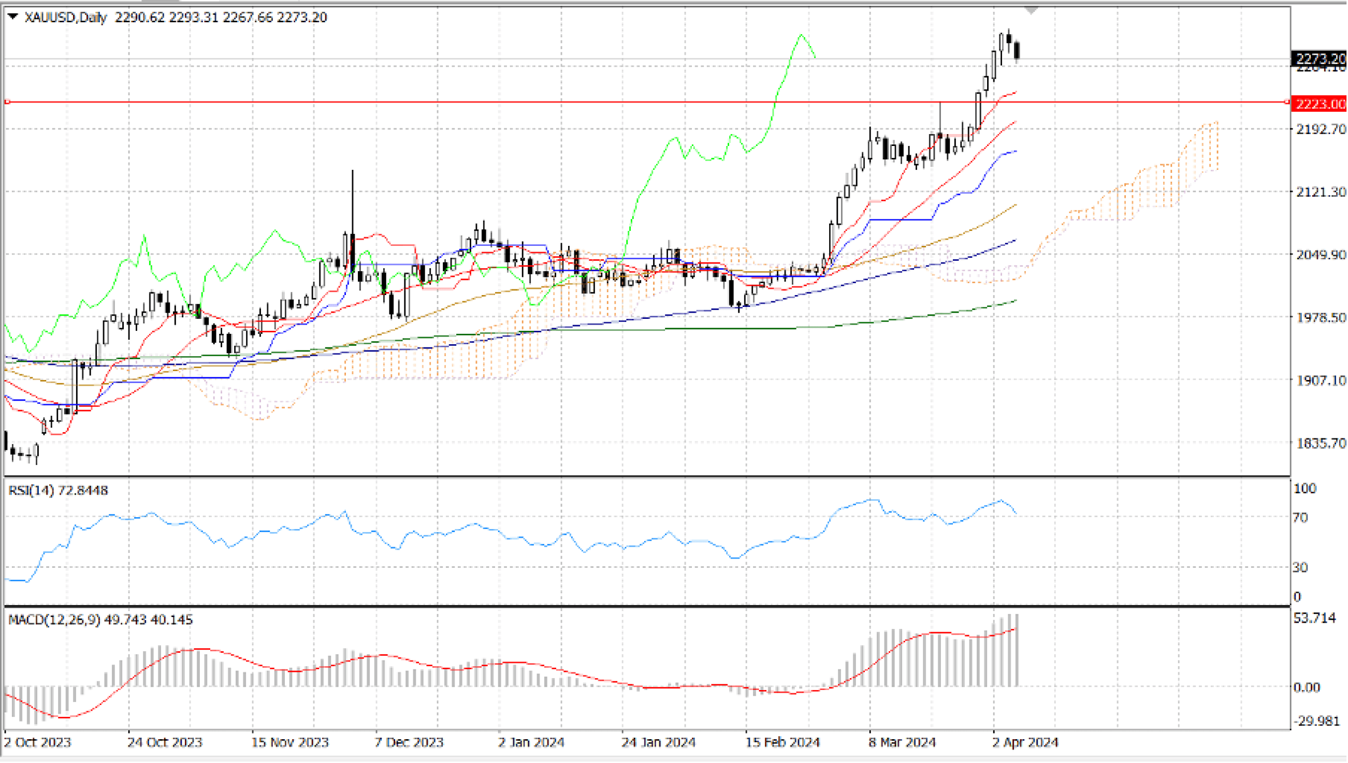The width and height of the screenshot is (1348, 763).
Task: Click the 53.714 MACD scale value
Action: [x=1314, y=619]
